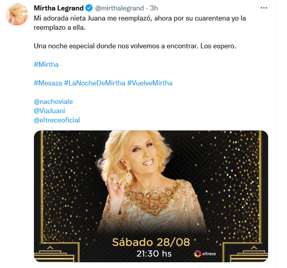The height and width of the screenshot is (268, 287).
Task: Visit the @nachoviale mention
Action: click(x=53, y=101)
